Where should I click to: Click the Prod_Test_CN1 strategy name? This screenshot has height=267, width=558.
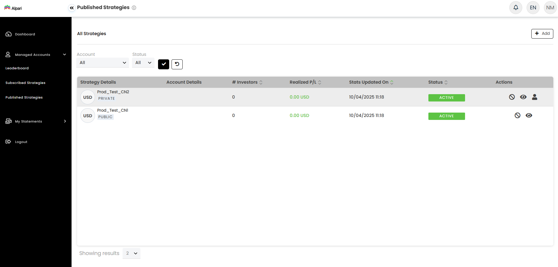113,110
